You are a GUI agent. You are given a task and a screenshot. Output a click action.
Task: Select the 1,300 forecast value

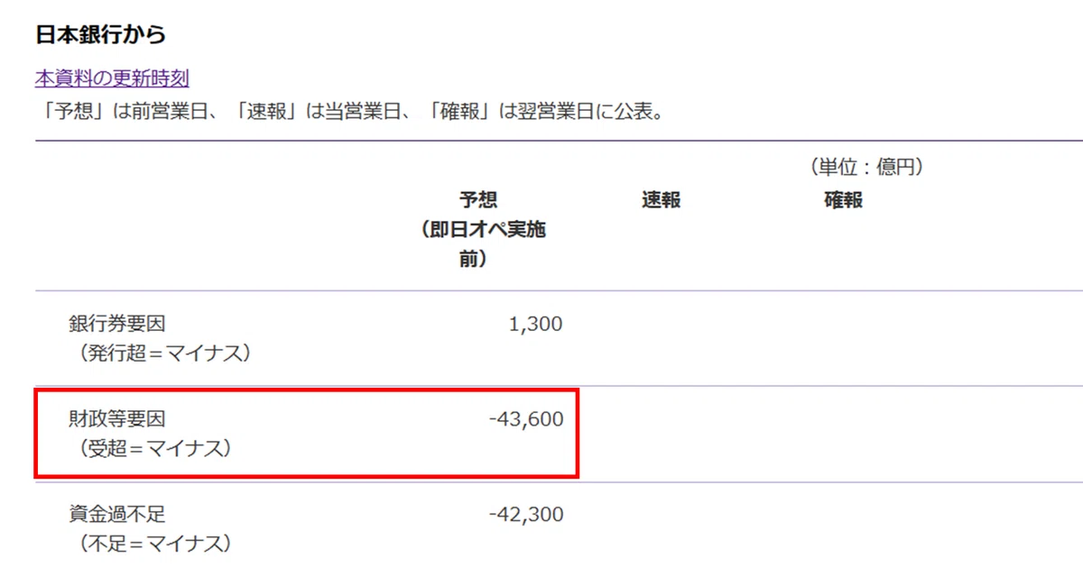coord(535,324)
